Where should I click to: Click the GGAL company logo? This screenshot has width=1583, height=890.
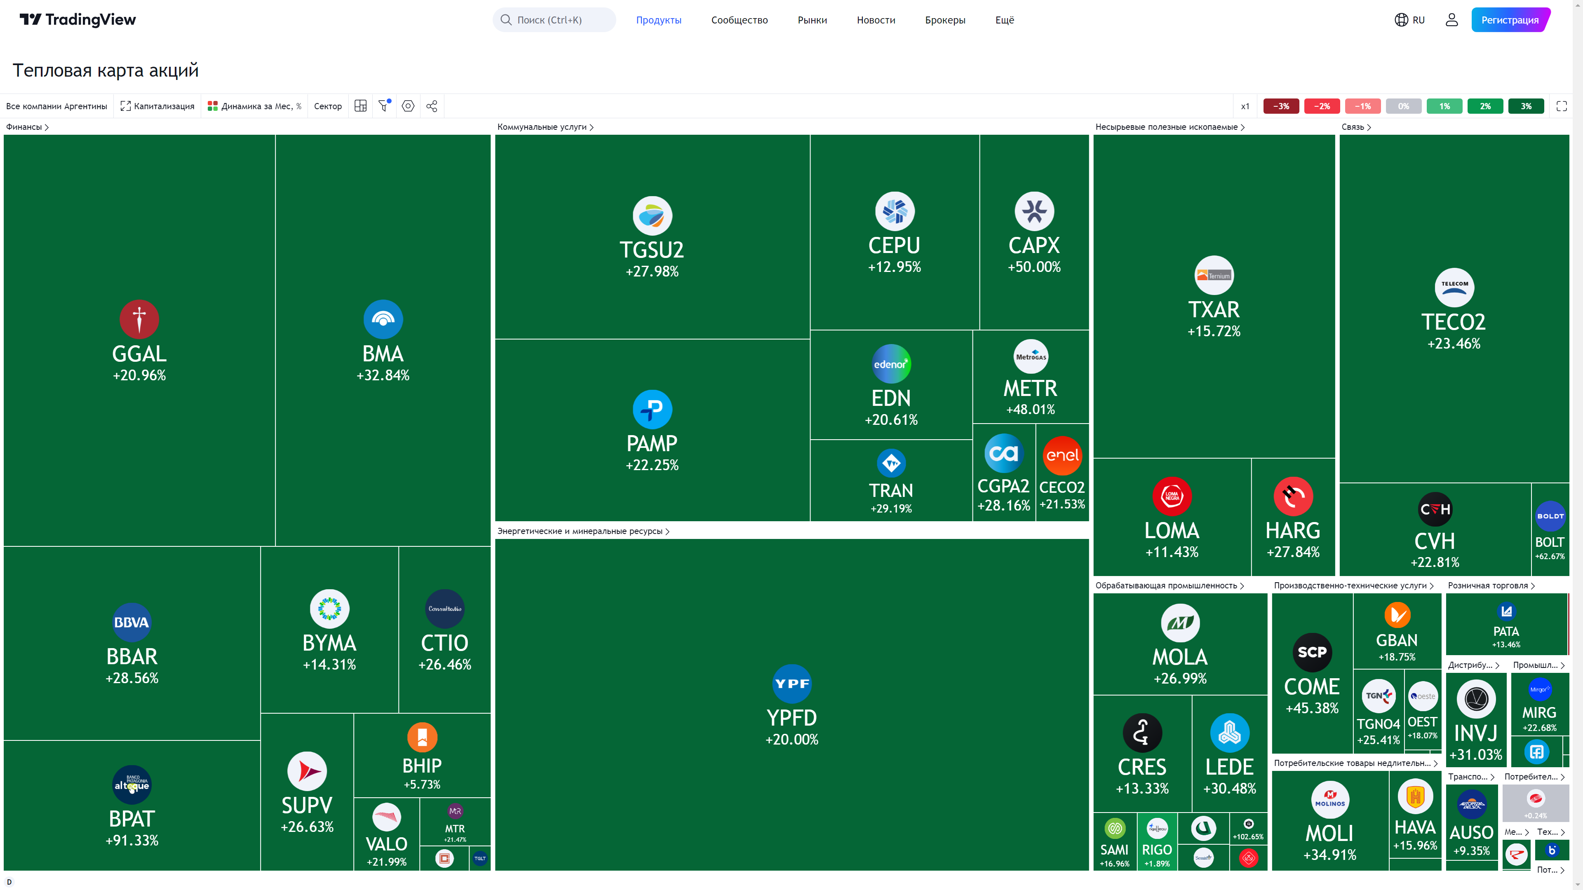(x=139, y=319)
